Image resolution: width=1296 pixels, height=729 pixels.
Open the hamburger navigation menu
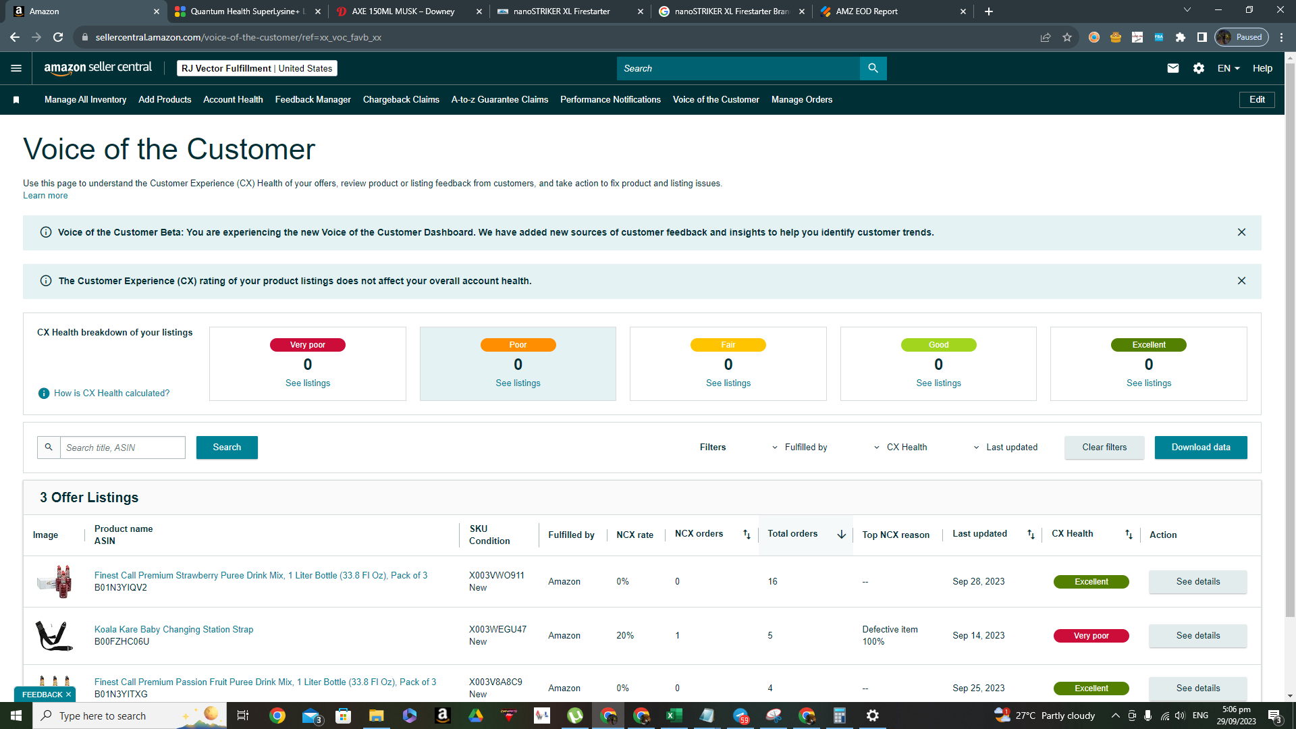pyautogui.click(x=16, y=68)
